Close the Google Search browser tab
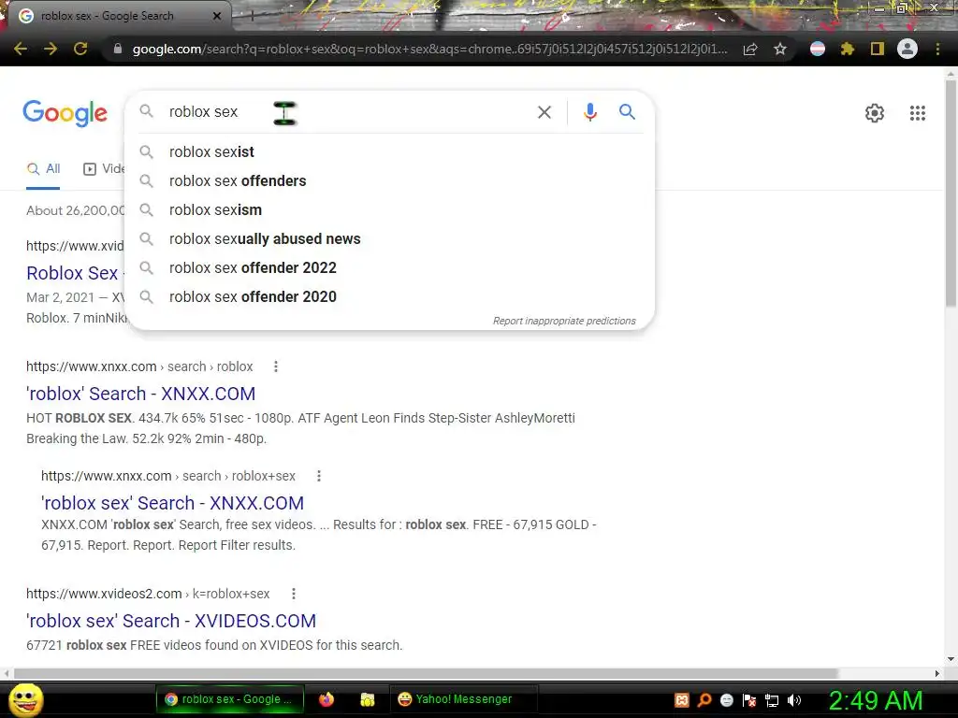 [x=217, y=16]
